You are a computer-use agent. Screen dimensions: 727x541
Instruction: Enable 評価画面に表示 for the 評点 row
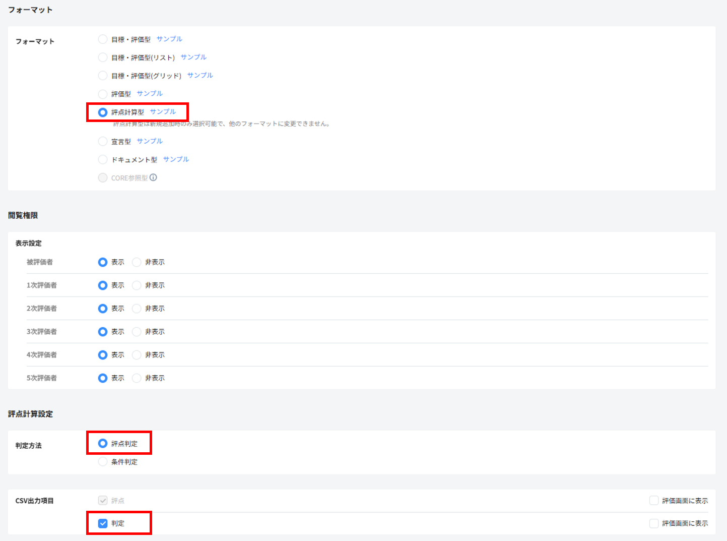pos(654,501)
